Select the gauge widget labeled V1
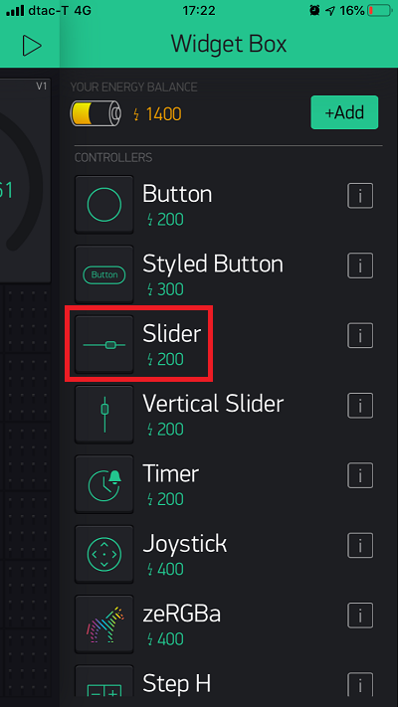 (x=25, y=180)
